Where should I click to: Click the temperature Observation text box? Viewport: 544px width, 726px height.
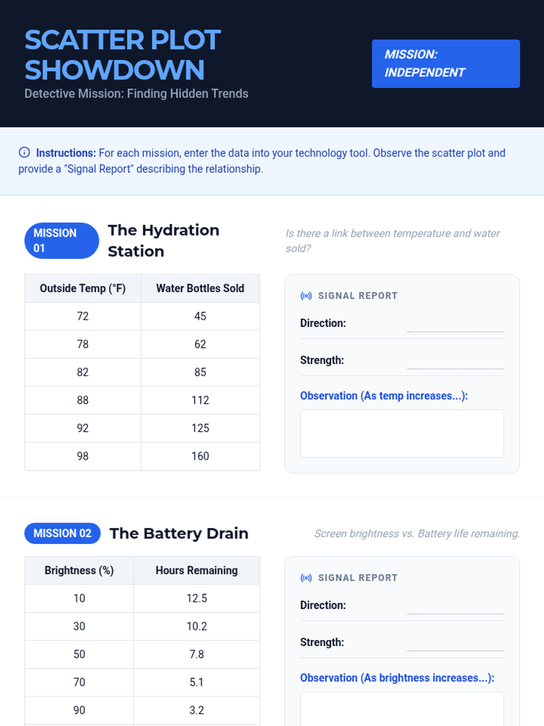tap(402, 433)
